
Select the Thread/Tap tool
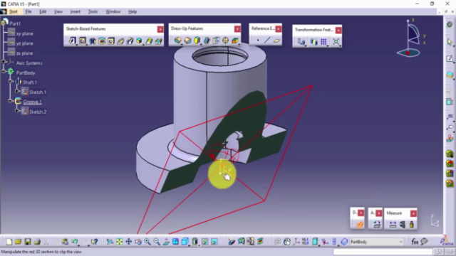pos(225,41)
